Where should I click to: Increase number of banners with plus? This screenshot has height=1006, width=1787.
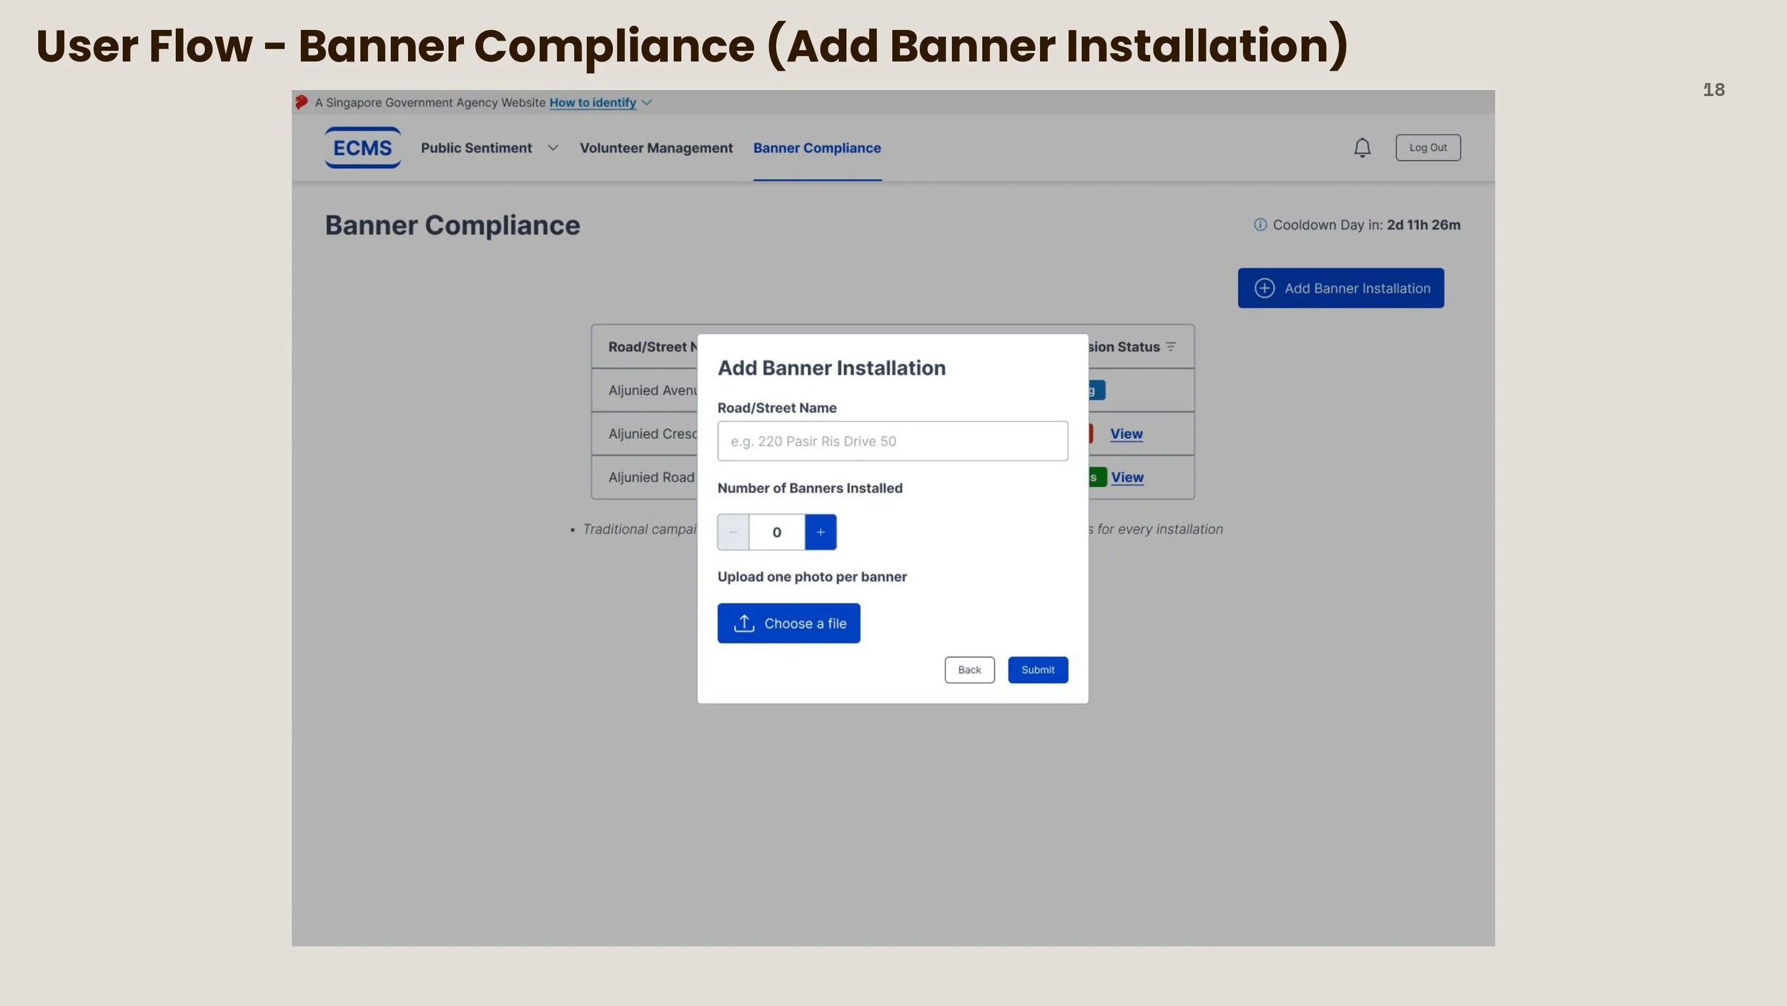coord(821,532)
